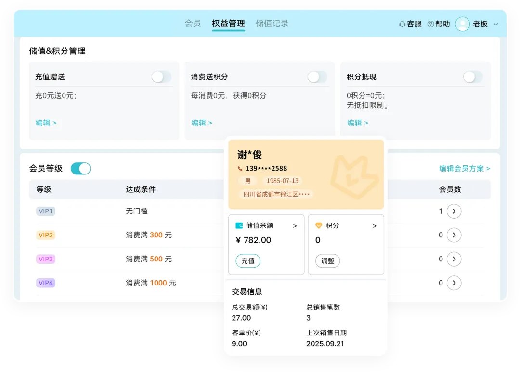Viewport: 520px width, 372px height.
Task: Disable the 会员等级 switch
Action: (80, 169)
